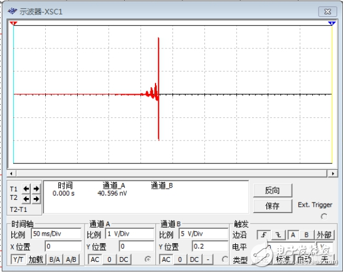
Task: Click the 0.000 s time reading
Action: point(63,193)
